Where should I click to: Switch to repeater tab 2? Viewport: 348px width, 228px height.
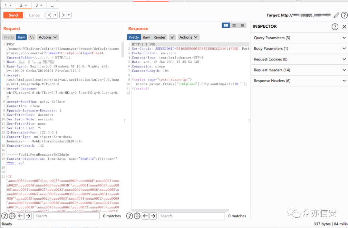(x=21, y=5)
